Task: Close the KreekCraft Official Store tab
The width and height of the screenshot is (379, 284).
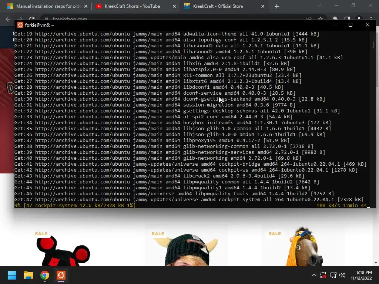Action: pyautogui.click(x=263, y=7)
